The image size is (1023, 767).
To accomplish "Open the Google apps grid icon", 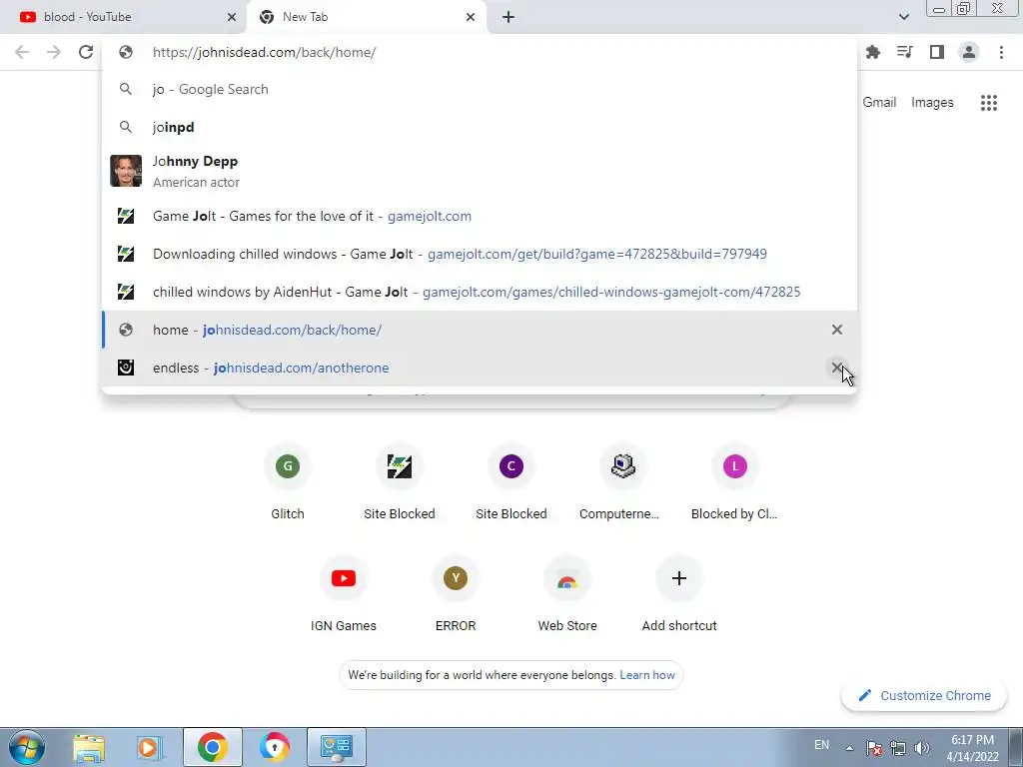I will [989, 103].
